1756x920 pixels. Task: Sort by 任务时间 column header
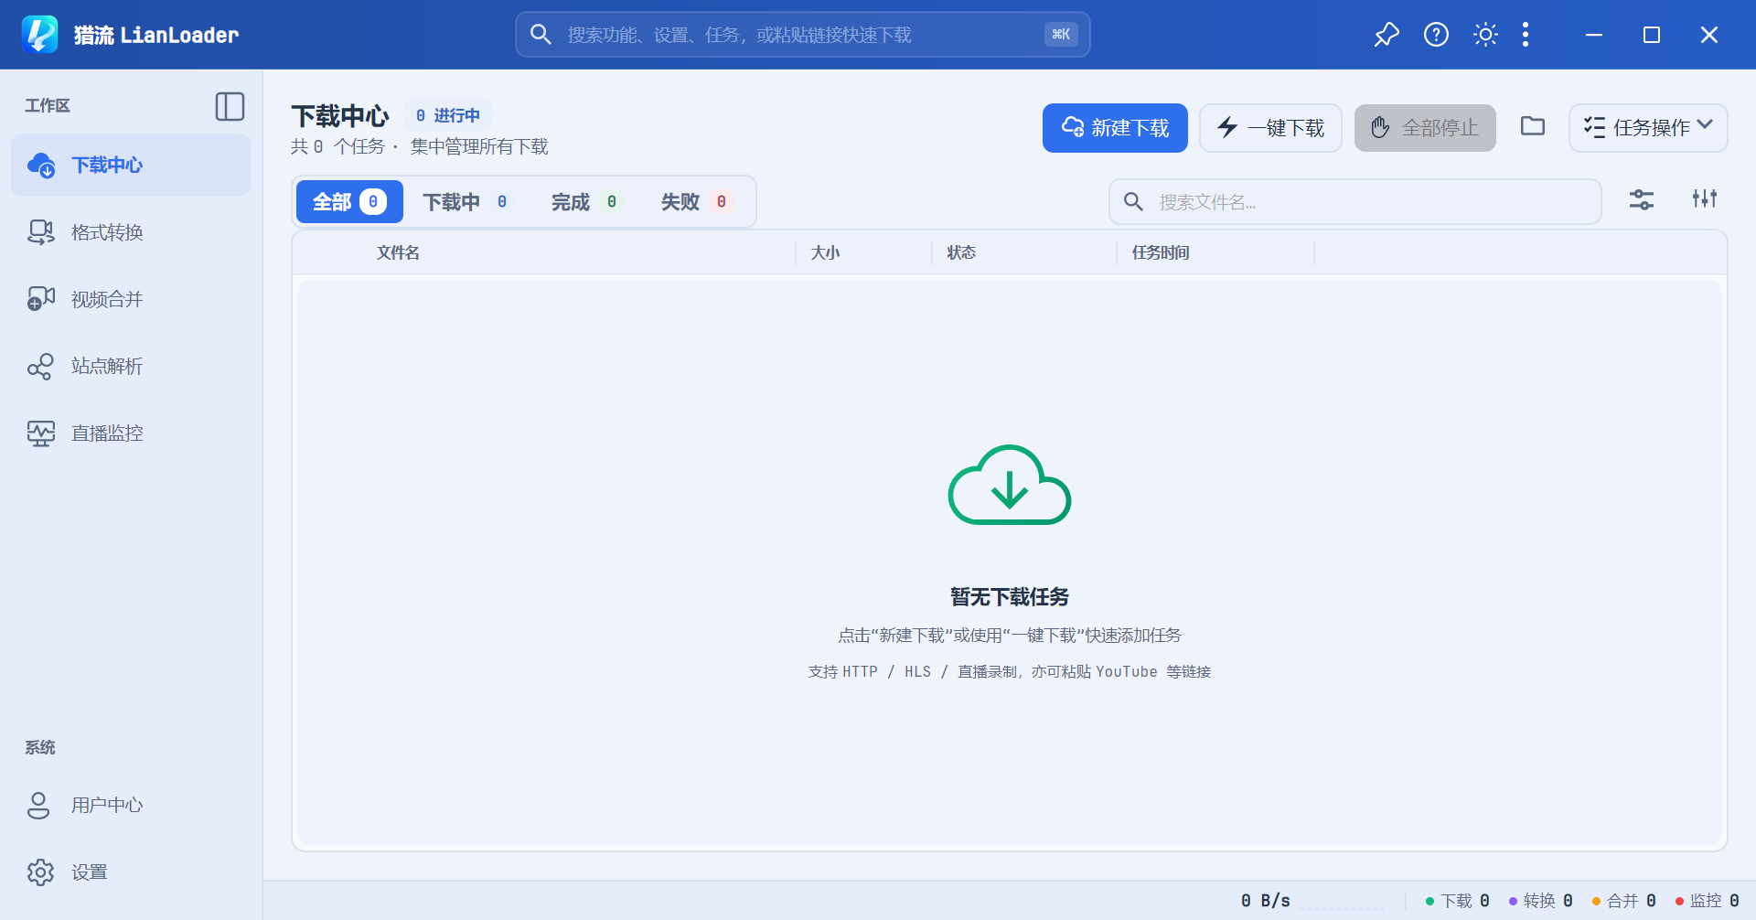(1161, 252)
